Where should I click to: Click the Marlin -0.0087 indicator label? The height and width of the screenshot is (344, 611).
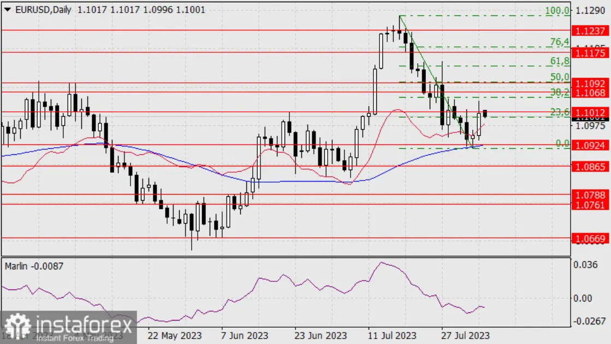pos(26,265)
